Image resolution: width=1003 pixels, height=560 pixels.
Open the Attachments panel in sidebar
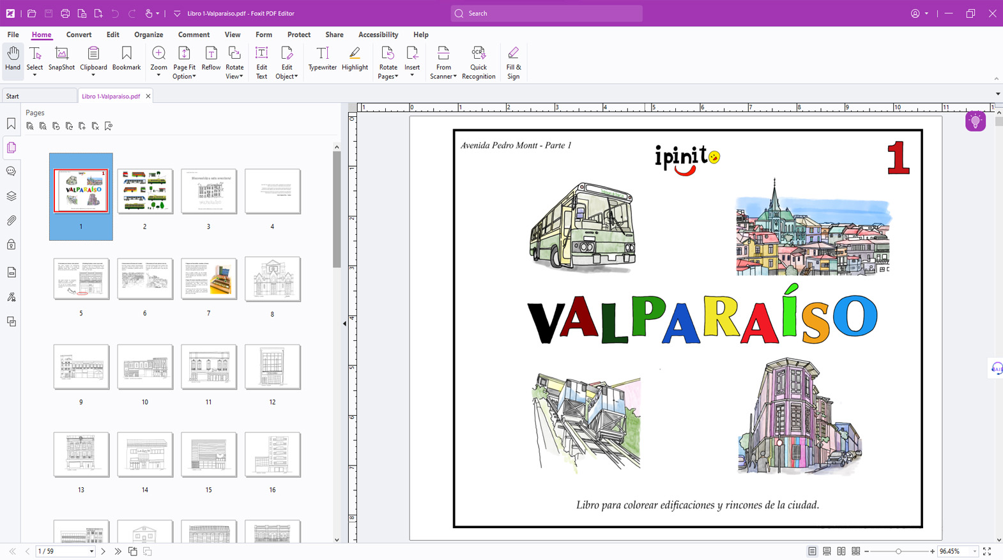click(11, 220)
